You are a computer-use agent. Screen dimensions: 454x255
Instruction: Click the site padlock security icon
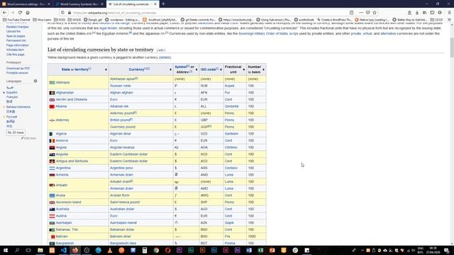(x=70, y=13)
